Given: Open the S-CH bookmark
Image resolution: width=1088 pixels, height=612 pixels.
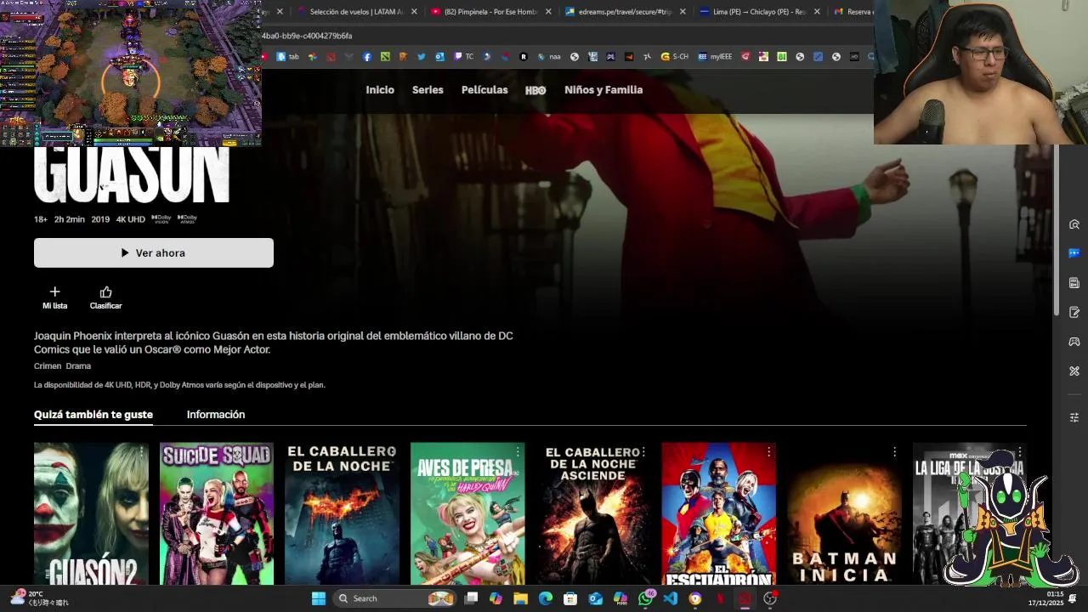Looking at the screenshot, I should tap(675, 57).
